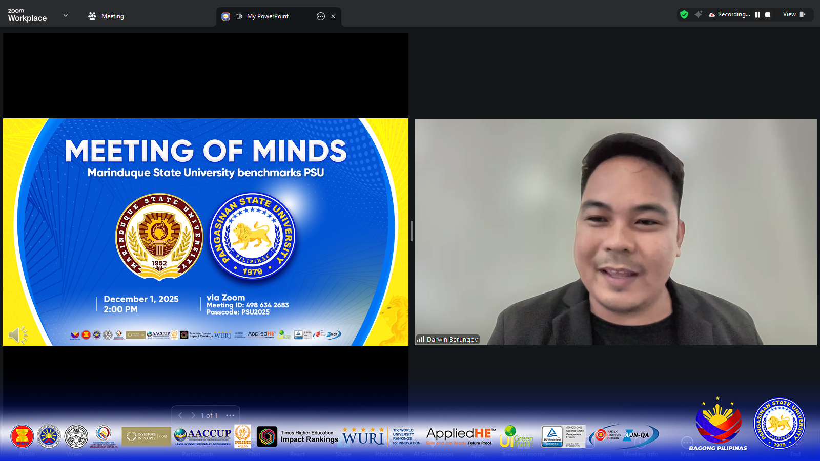This screenshot has height=461, width=820.
Task: Toggle the speaker icon on My PowerPoint tab
Action: point(239,16)
